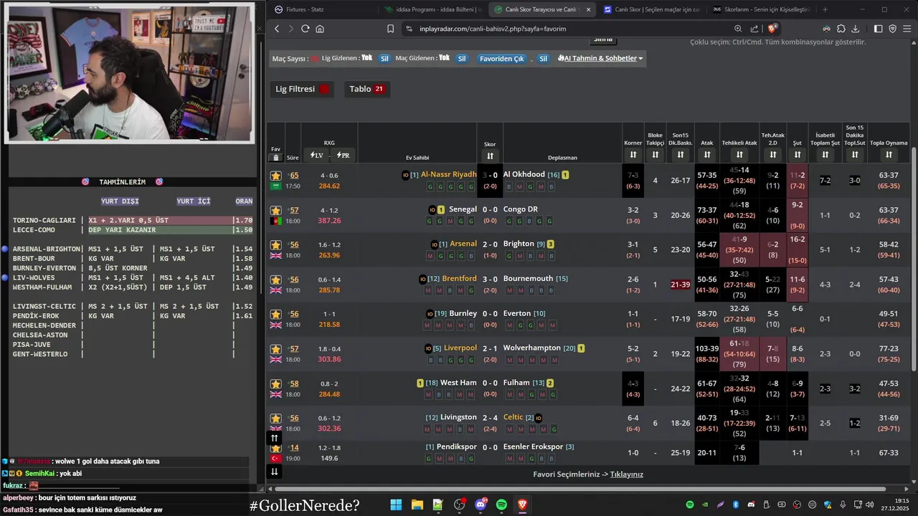Click Favoriden Çık button

(502, 59)
